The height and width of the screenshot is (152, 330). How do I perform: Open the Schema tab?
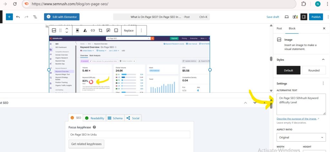(115, 118)
